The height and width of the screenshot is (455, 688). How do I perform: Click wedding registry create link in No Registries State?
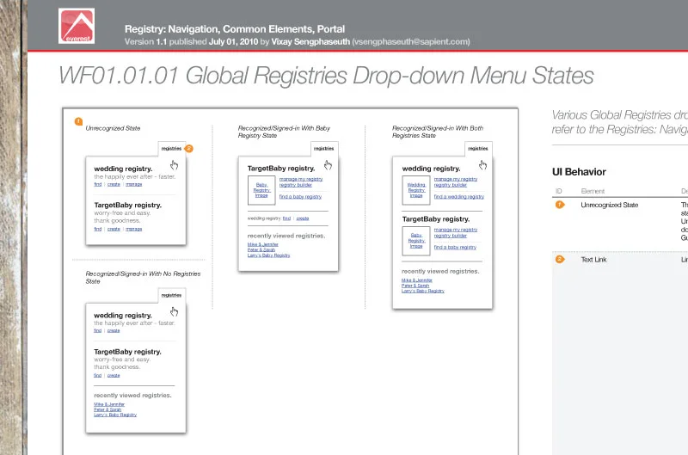pyautogui.click(x=114, y=331)
